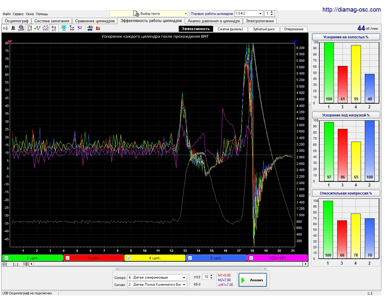Toggle the bold B toolbar icon

pyautogui.click(x=13, y=28)
